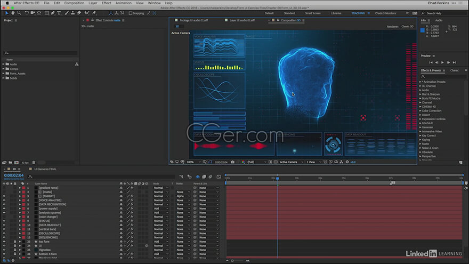Select the Clone Stamp tool

point(72,13)
